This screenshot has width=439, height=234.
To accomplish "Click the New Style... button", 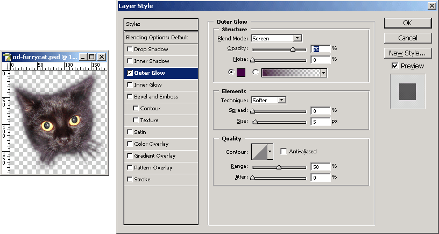I will 408,53.
